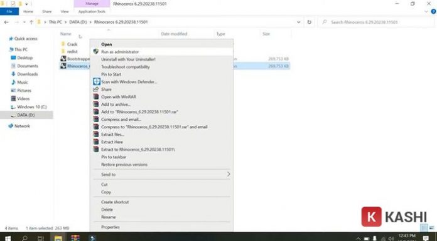The image size is (437, 241).
Task: Select DATA (D:) drive in sidebar
Action: coord(26,115)
